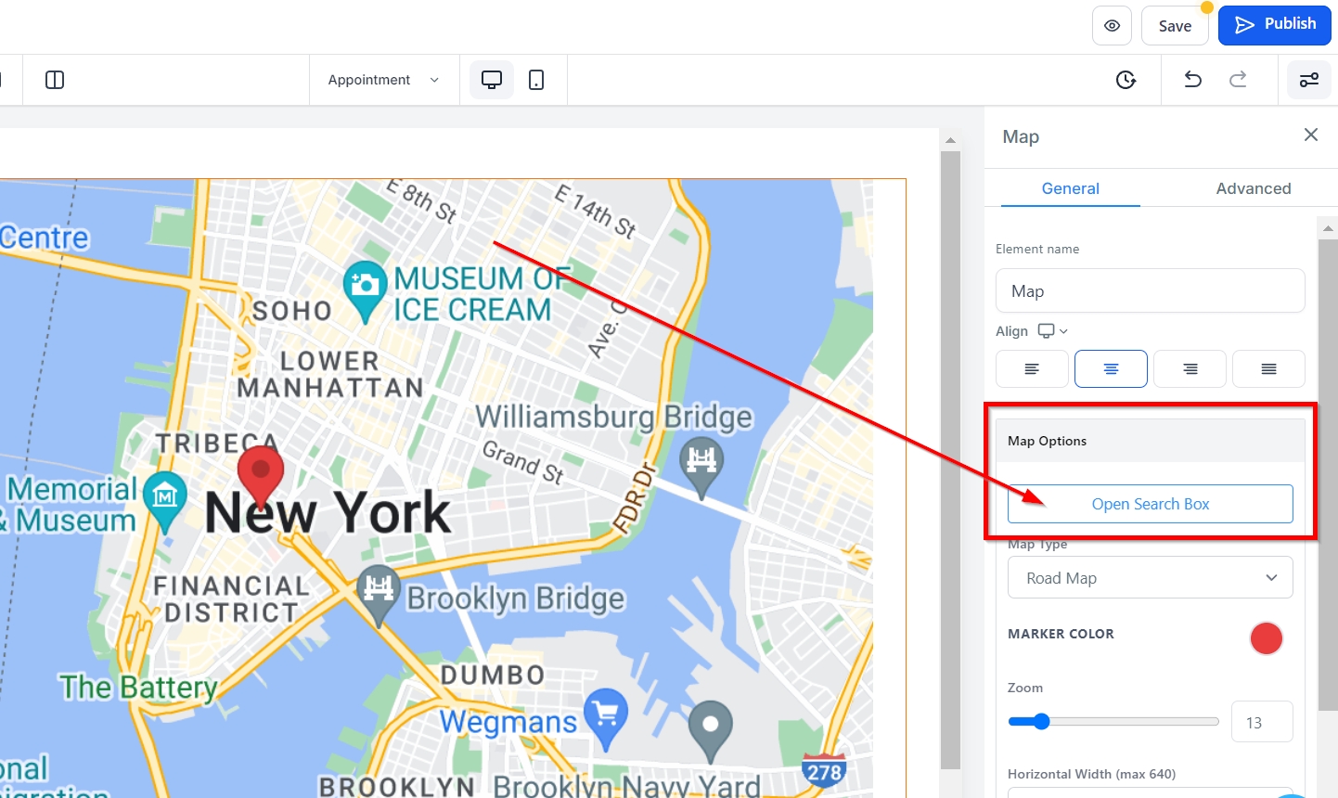Open the settings sliders icon
Screen dimensions: 1338x798
point(1308,80)
